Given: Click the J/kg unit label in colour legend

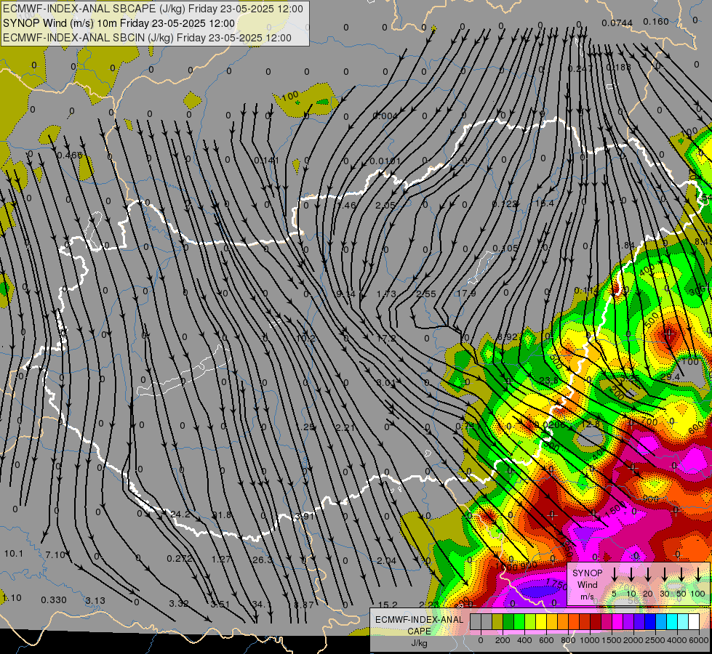Looking at the screenshot, I should click(x=419, y=643).
